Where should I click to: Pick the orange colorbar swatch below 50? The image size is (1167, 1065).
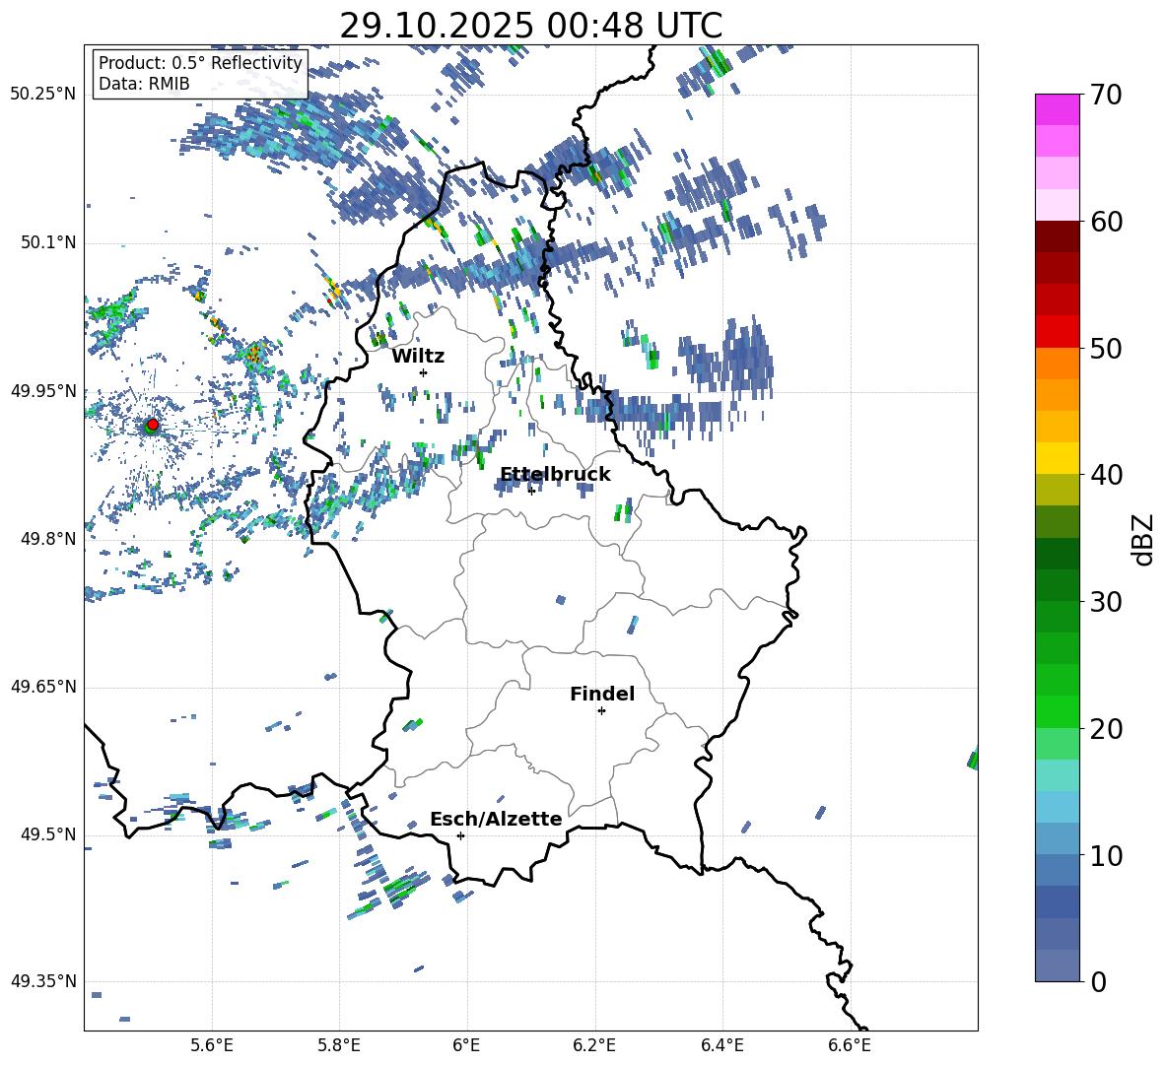coord(1058,364)
